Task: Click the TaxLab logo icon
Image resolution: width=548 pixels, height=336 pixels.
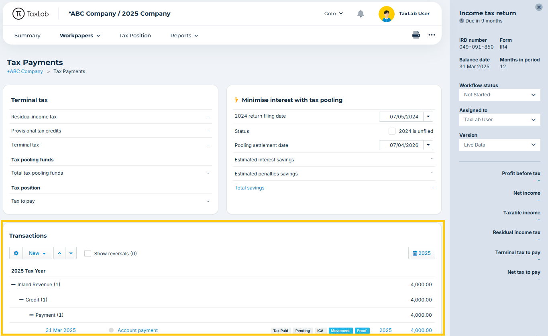Action: (18, 14)
